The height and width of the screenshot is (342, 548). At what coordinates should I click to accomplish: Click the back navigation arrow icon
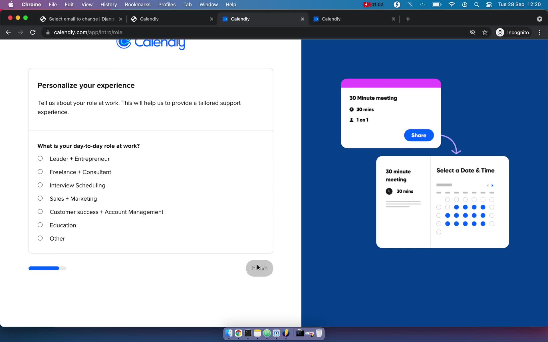point(8,32)
